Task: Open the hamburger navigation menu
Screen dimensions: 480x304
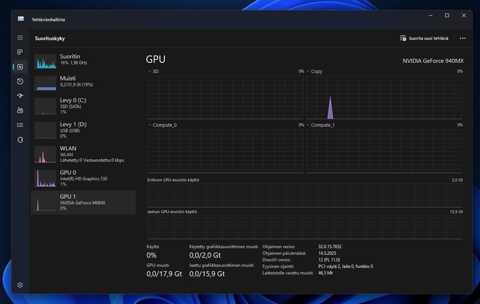Action: tap(20, 37)
